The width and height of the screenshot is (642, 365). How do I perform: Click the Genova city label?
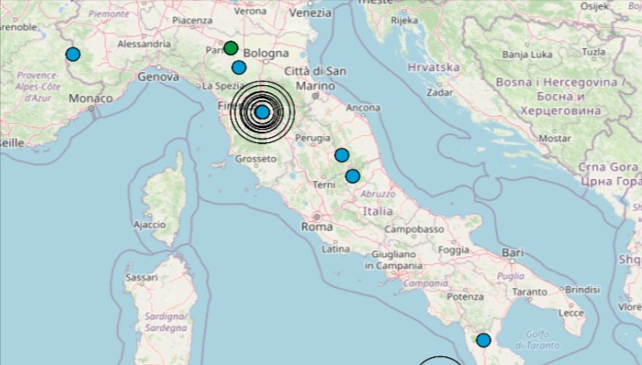pos(158,76)
